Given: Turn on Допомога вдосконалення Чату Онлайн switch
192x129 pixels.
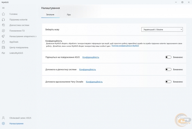Looking at the screenshot, I should click(x=168, y=82).
